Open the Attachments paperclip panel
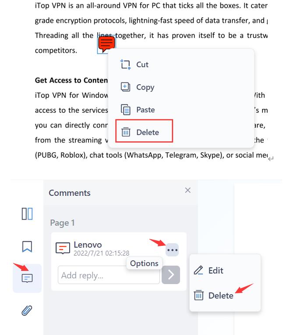Viewport: 297px width, 335px height. click(27, 310)
